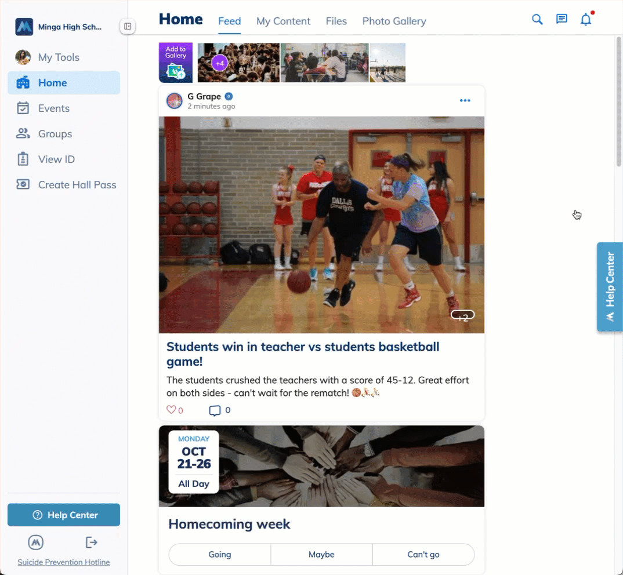Open the Photo Gallery tab
623x575 pixels.
(394, 21)
